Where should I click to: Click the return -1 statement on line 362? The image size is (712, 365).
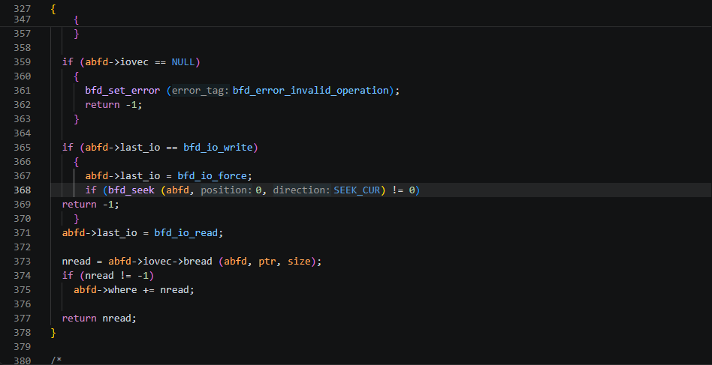pos(113,105)
